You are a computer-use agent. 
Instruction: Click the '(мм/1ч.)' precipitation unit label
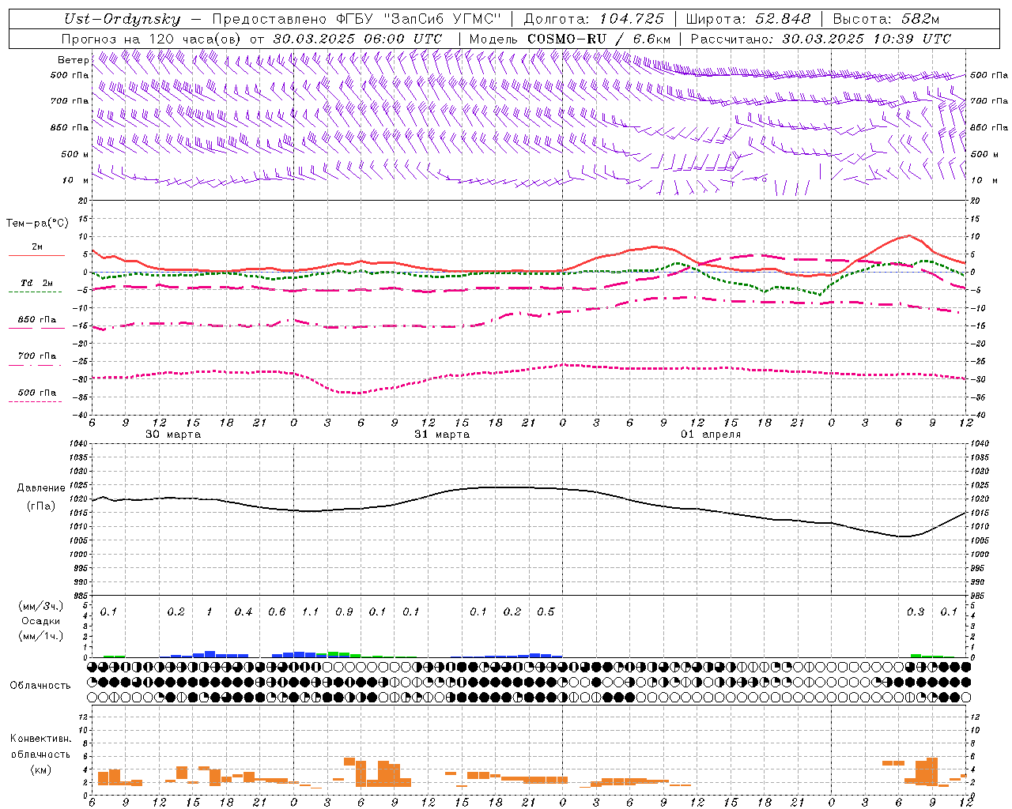pyautogui.click(x=41, y=635)
